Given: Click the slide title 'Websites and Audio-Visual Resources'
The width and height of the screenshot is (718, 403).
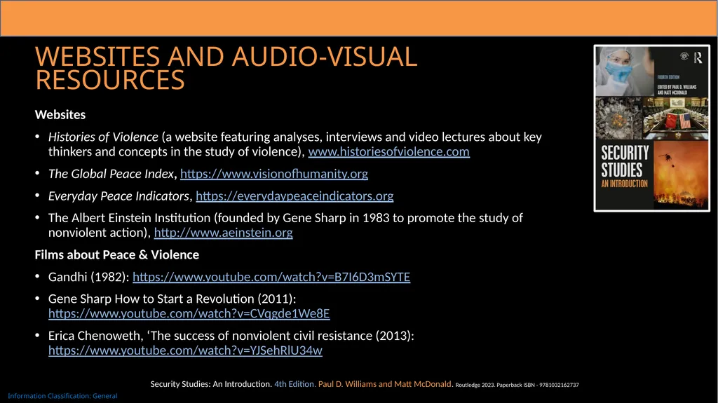Looking at the screenshot, I should click(226, 68).
